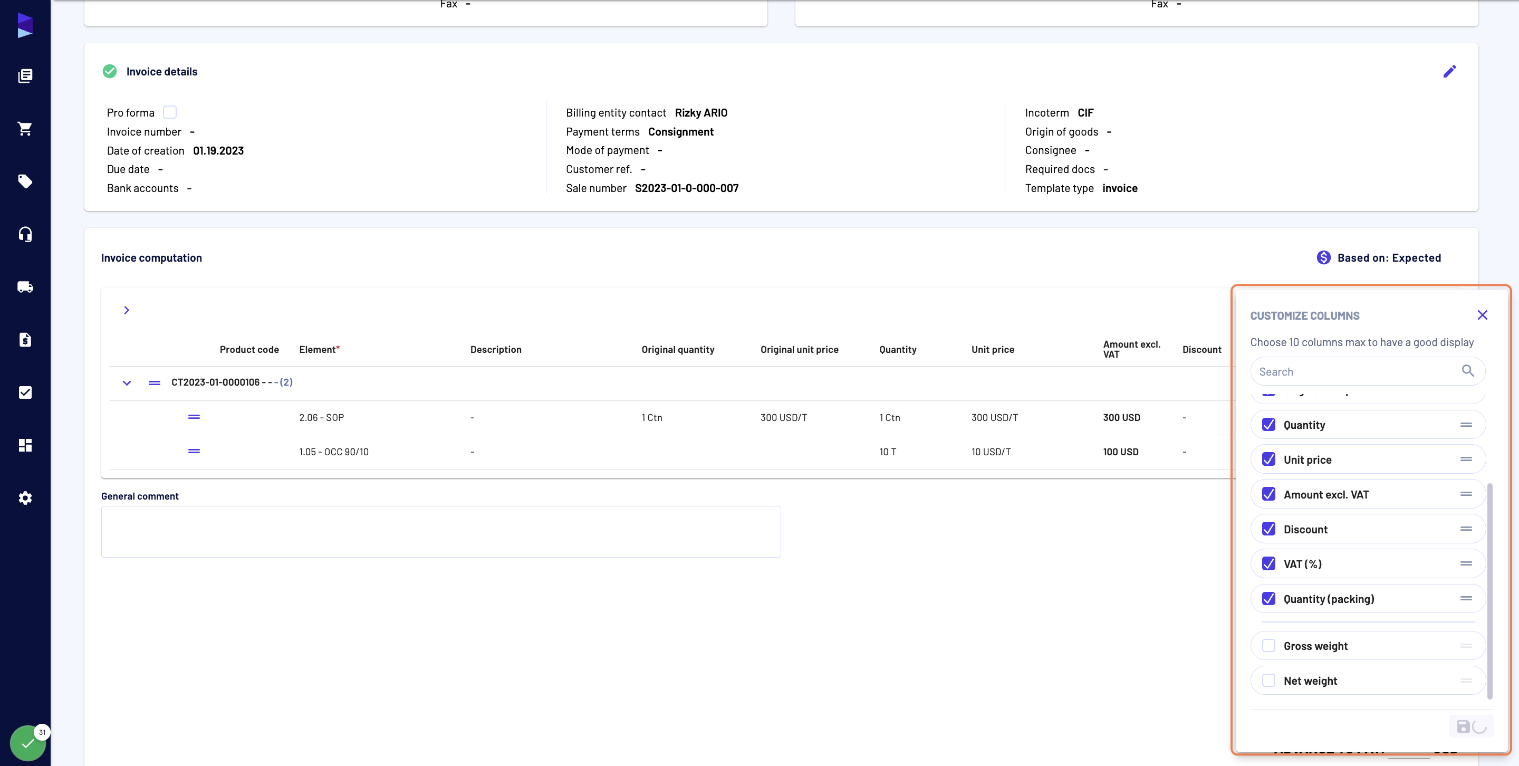Uncheck the Unit price column checkbox
This screenshot has width=1519, height=766.
point(1268,459)
